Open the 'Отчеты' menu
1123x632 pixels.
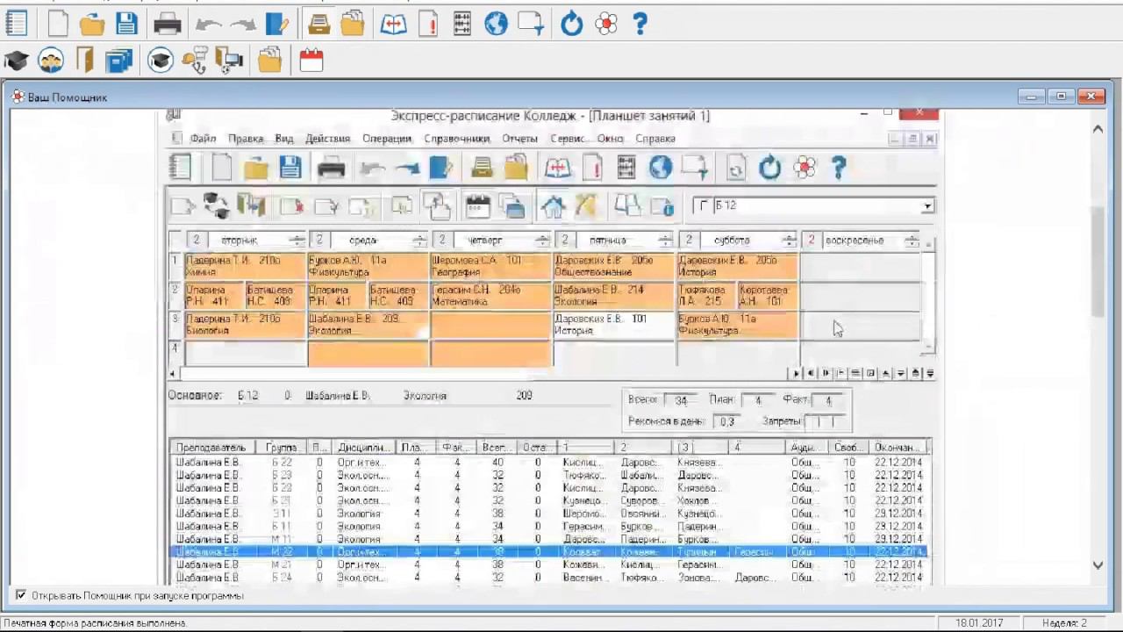tap(519, 139)
